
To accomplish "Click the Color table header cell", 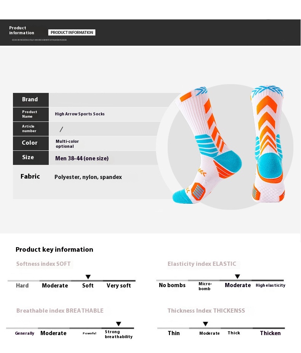I will 31,143.
